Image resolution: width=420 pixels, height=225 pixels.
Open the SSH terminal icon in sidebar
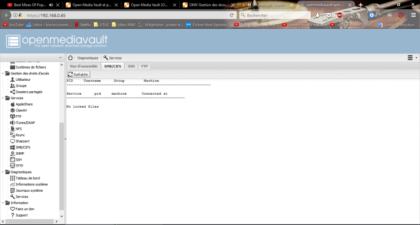pos(12,159)
